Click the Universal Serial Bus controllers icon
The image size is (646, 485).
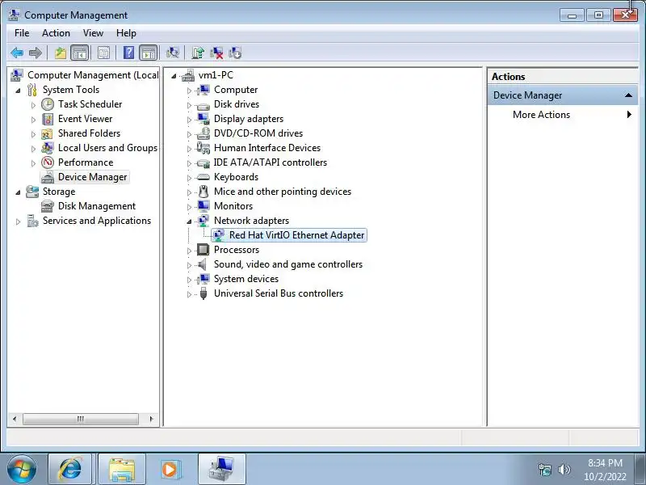coord(203,293)
